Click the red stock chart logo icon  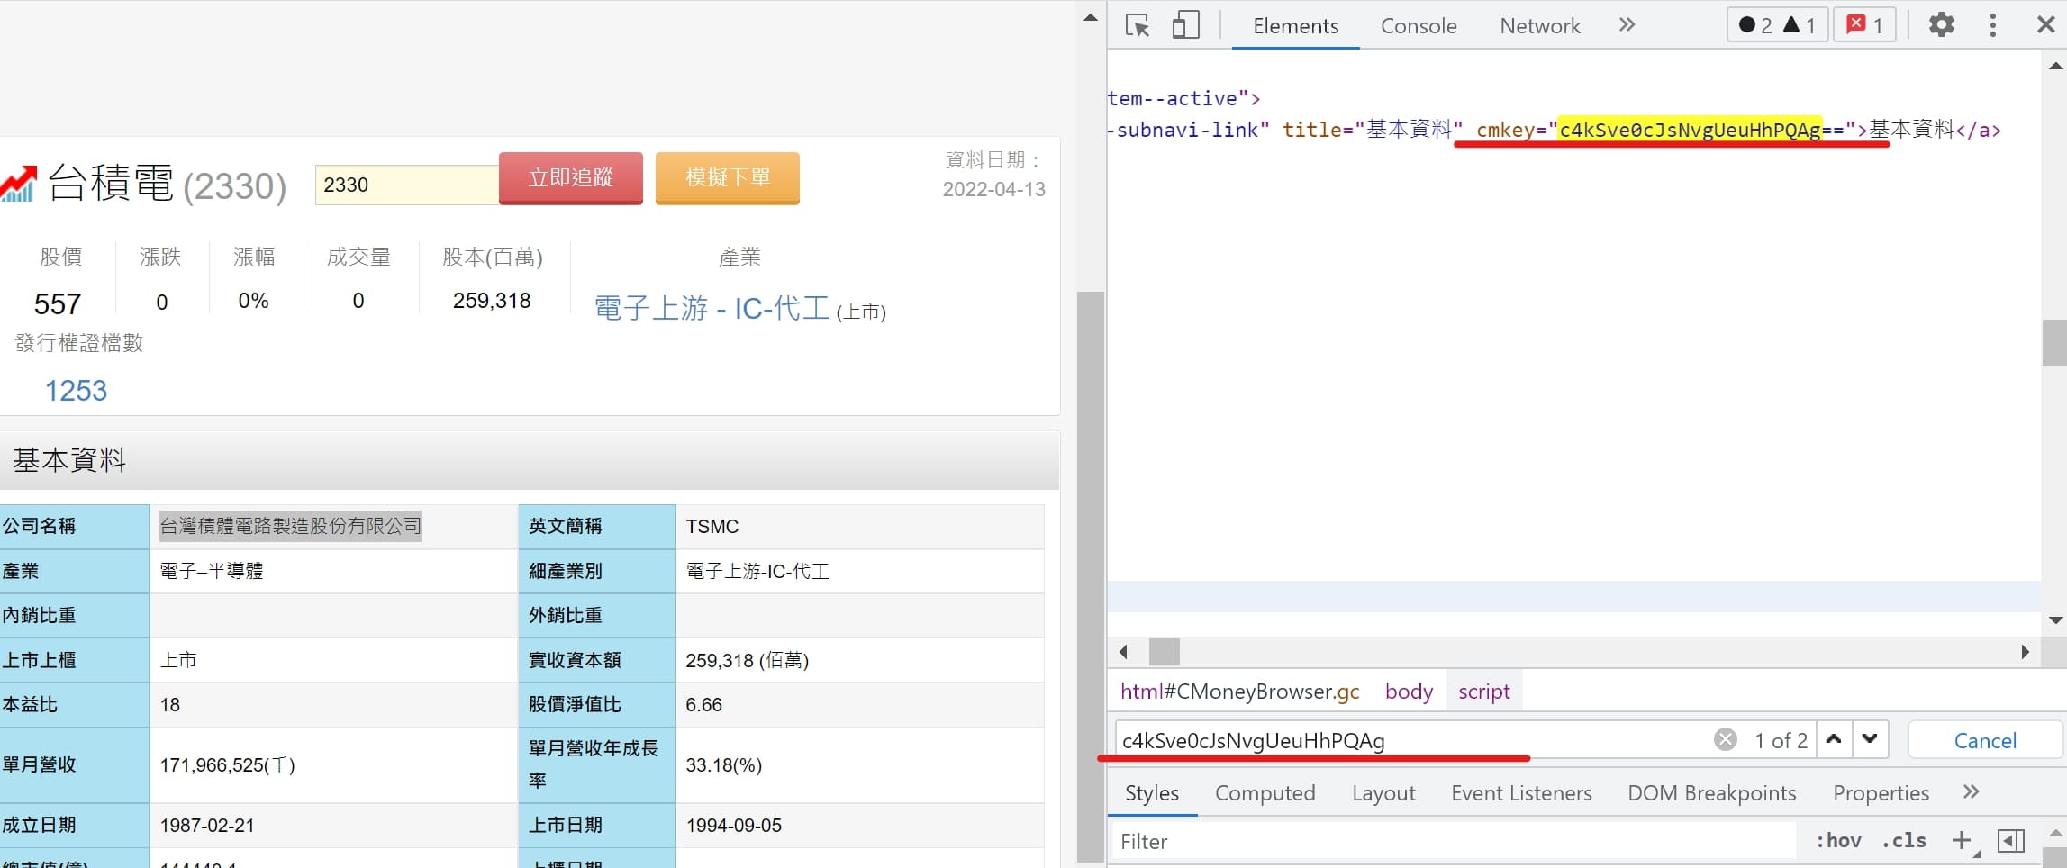click(18, 185)
